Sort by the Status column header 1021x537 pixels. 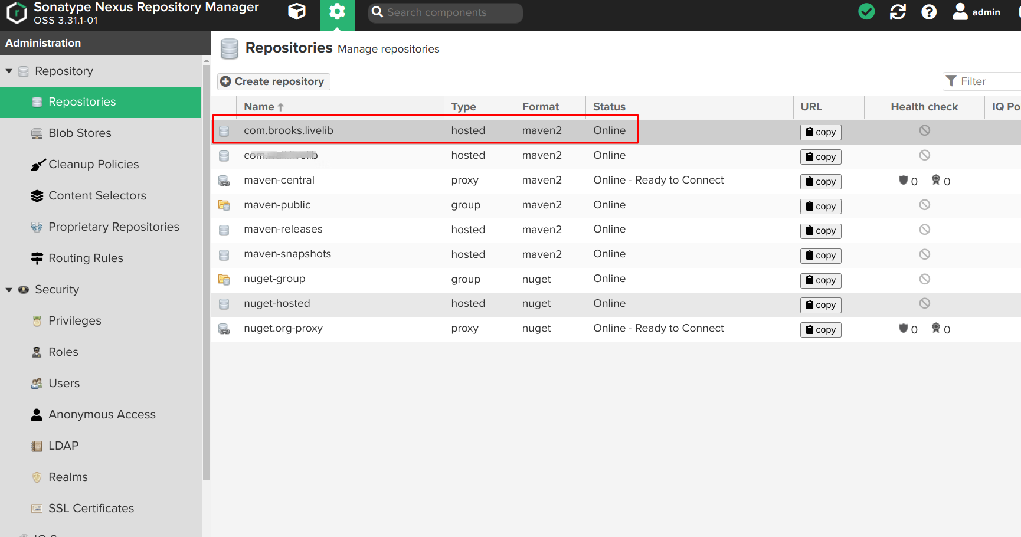689,107
